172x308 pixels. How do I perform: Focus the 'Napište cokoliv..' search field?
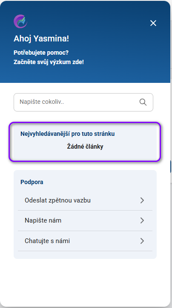click(83, 102)
